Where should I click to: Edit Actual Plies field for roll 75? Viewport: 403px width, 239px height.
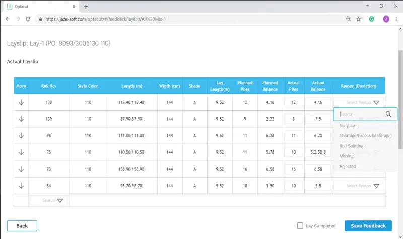(x=294, y=152)
